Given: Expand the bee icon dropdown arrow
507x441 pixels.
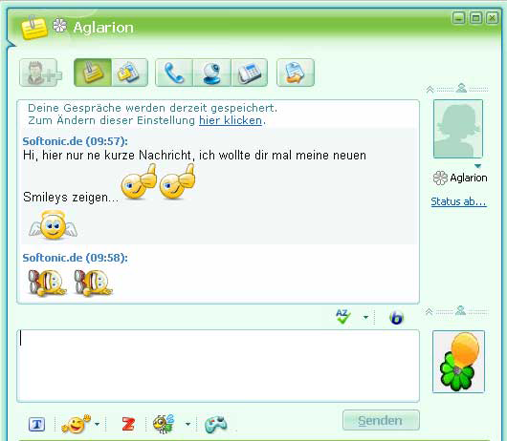Looking at the screenshot, I should [187, 424].
